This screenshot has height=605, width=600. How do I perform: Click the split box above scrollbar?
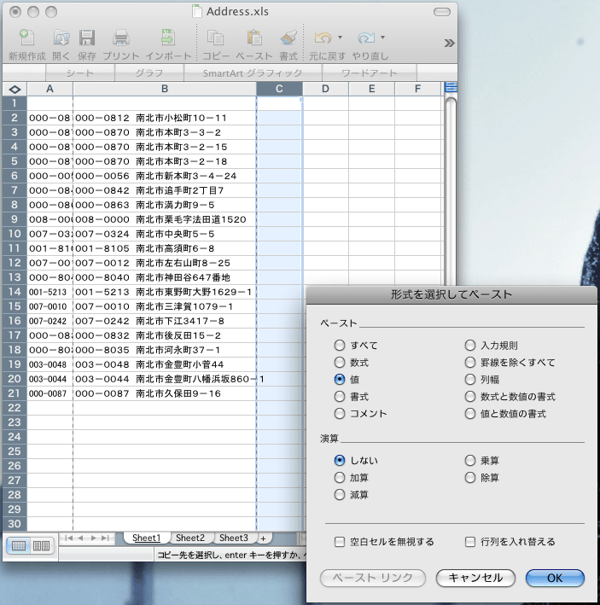pyautogui.click(x=451, y=87)
